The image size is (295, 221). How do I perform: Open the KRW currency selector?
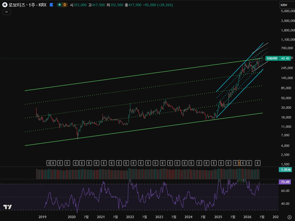click(x=287, y=5)
